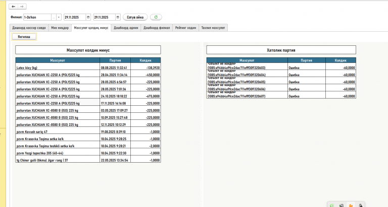Switch to the Рейтинг ходим tab
The image size is (388, 207).
click(185, 28)
